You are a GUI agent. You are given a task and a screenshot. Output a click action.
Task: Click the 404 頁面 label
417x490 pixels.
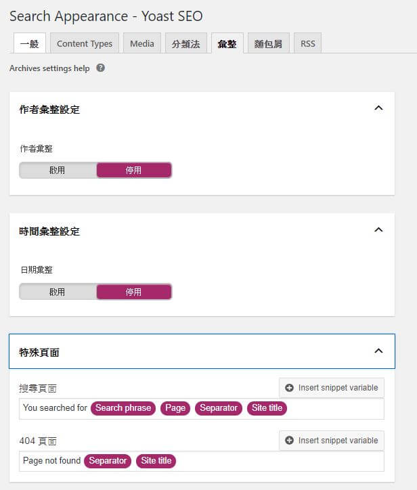pyautogui.click(x=38, y=441)
